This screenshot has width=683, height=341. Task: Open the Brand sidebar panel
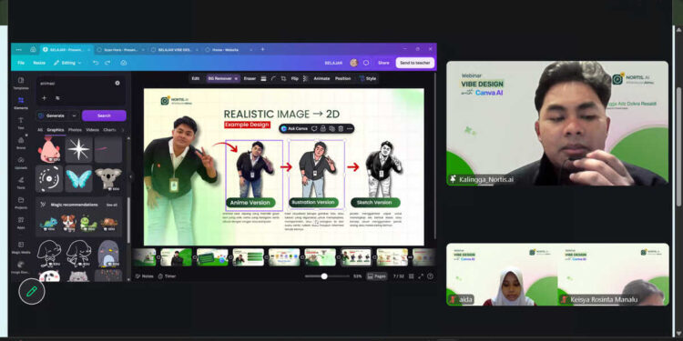click(20, 143)
